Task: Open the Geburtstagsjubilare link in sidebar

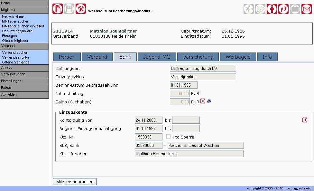Action: tap(17, 31)
